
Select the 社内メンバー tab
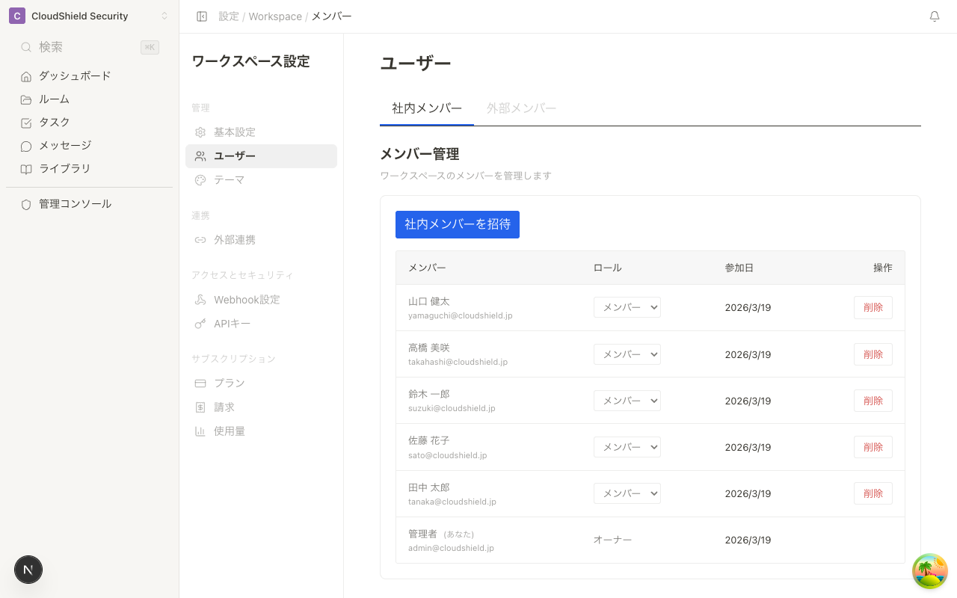427,108
